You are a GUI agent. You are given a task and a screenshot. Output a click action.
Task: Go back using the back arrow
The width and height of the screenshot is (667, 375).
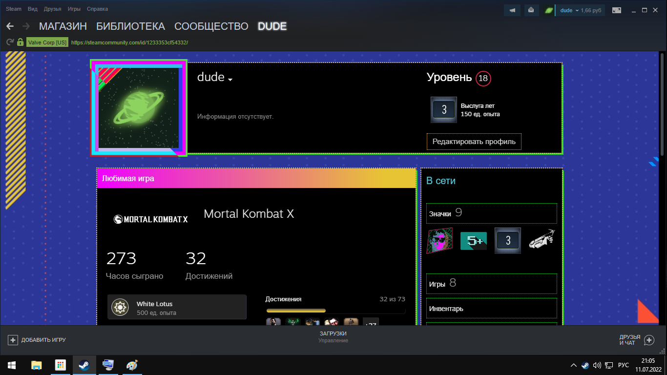tap(10, 26)
